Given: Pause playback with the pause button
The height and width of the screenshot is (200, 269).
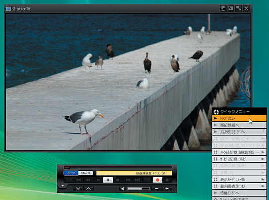Looking at the screenshot, I should (x=108, y=180).
